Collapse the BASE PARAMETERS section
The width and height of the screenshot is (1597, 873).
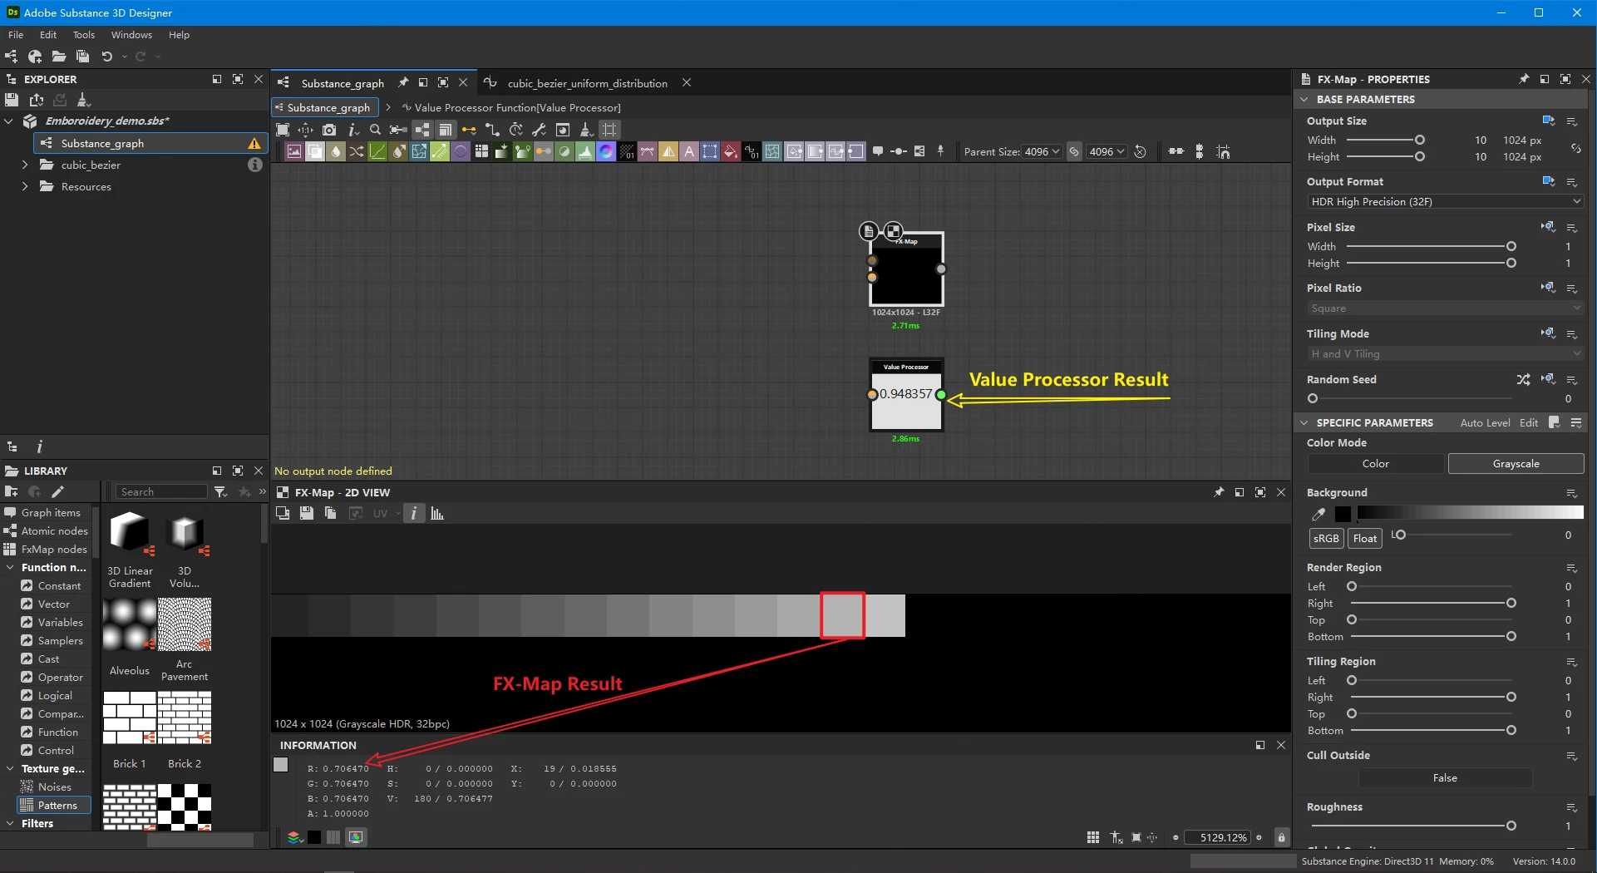(1304, 99)
